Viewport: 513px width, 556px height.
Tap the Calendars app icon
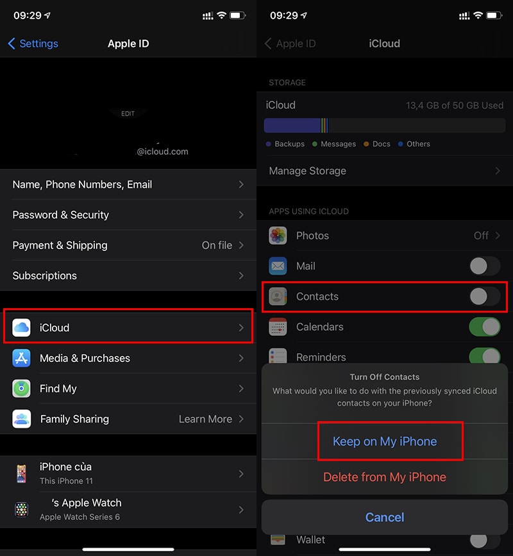point(278,327)
